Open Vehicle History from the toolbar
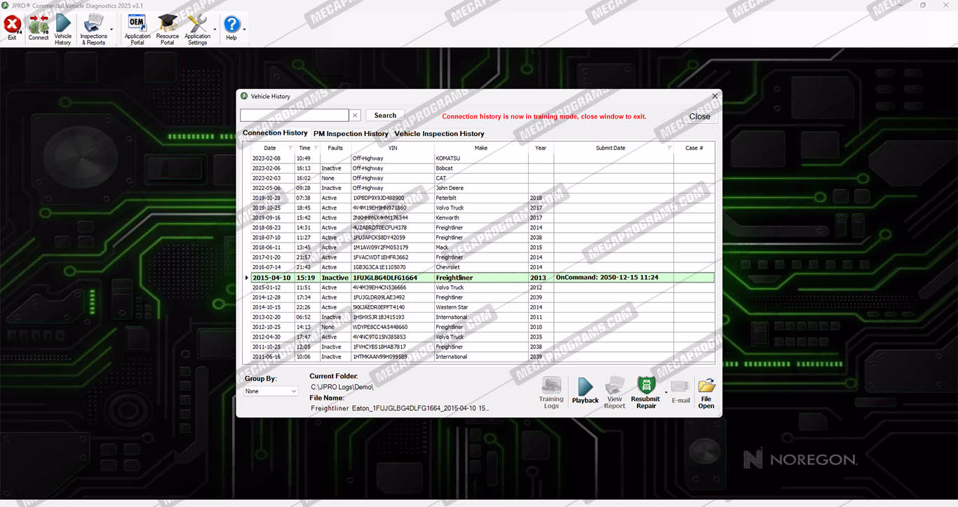The width and height of the screenshot is (958, 507). coord(63,27)
